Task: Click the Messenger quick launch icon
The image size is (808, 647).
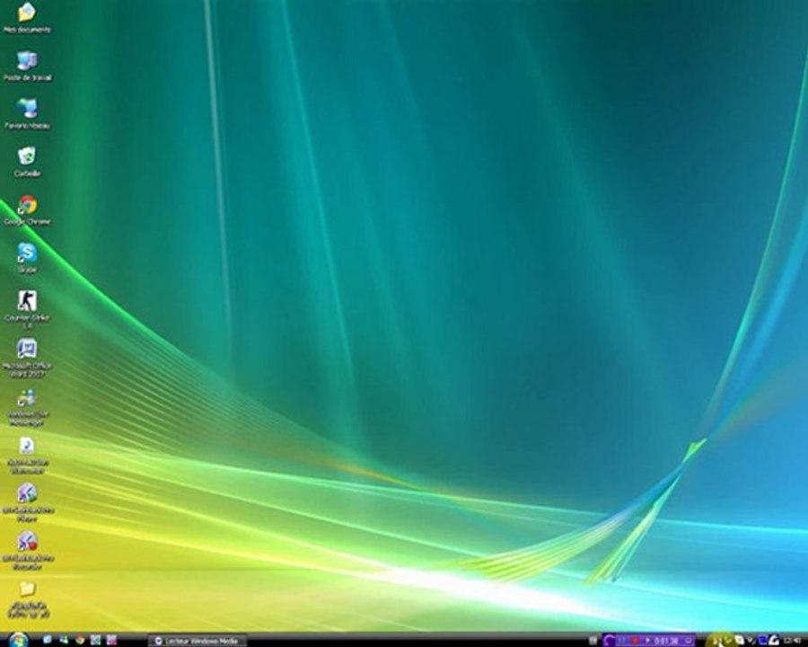Action: tap(64, 641)
